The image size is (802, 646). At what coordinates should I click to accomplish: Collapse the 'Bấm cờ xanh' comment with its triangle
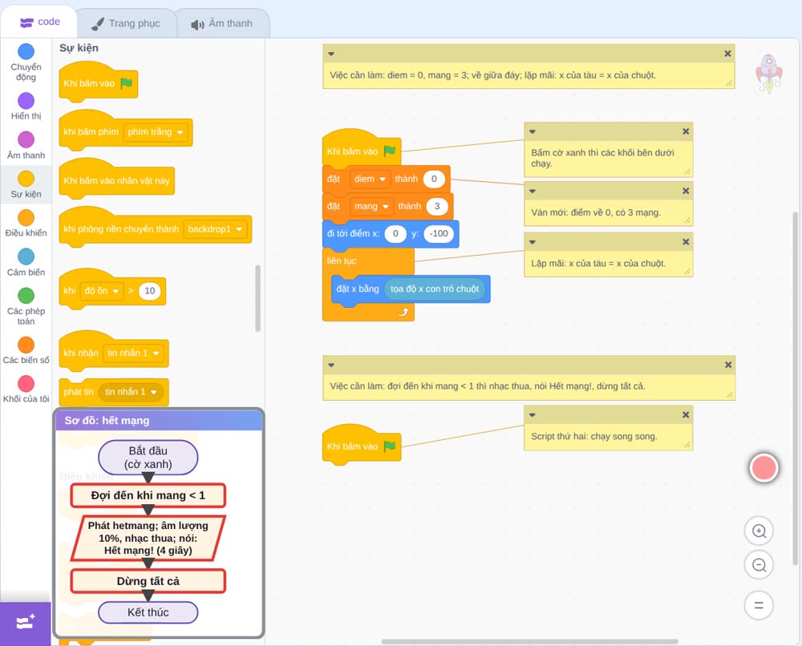pos(533,132)
